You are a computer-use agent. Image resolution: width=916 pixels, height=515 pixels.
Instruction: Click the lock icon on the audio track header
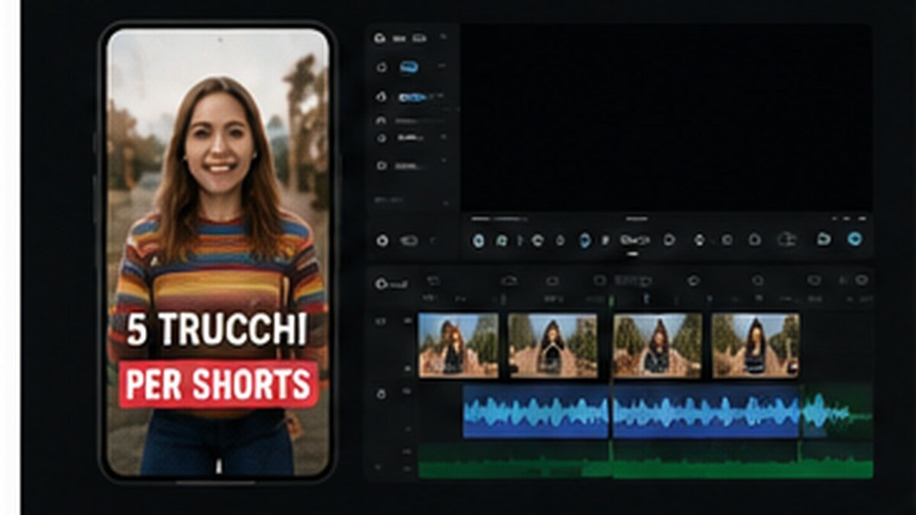pos(382,394)
